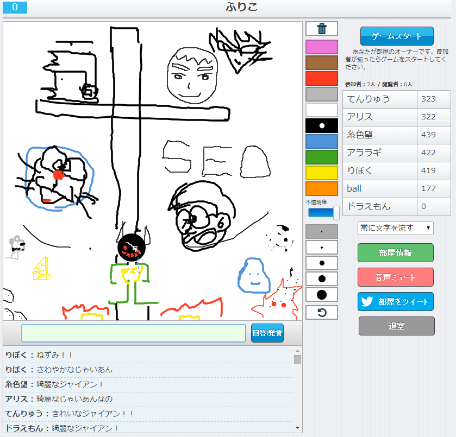The image size is (456, 437).
Task: Select the black color swatch
Action: [x=322, y=126]
